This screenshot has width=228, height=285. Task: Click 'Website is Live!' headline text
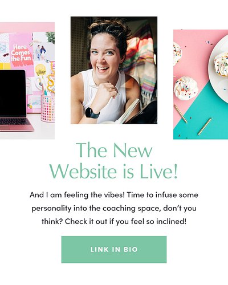point(113,171)
